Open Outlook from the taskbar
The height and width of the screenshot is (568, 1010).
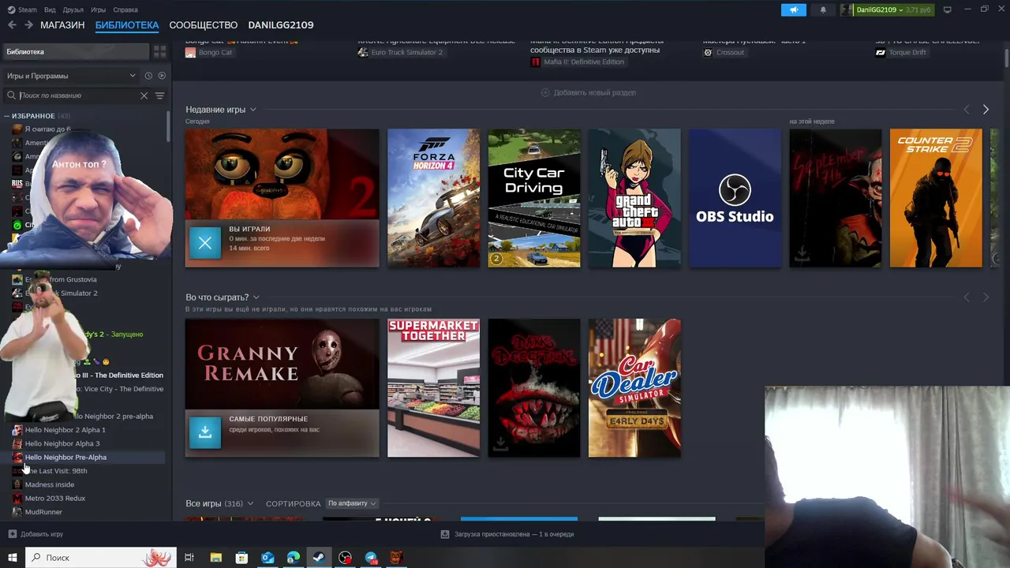pyautogui.click(x=267, y=558)
